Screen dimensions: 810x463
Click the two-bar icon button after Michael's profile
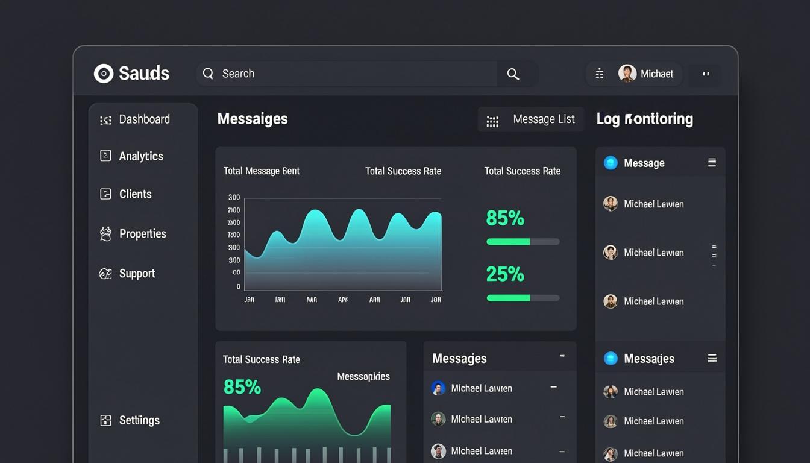(x=705, y=74)
